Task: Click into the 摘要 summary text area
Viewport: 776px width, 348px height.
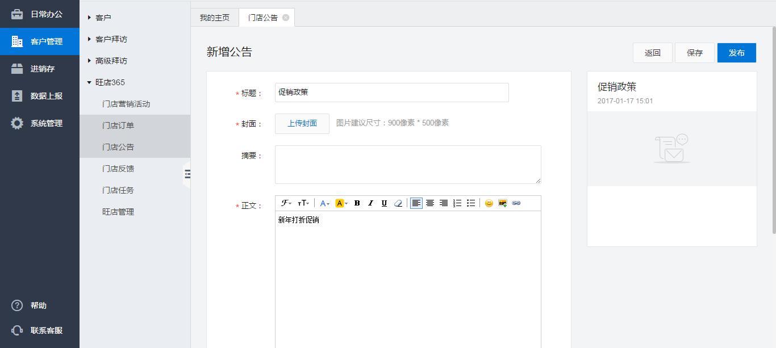Action: click(x=407, y=165)
